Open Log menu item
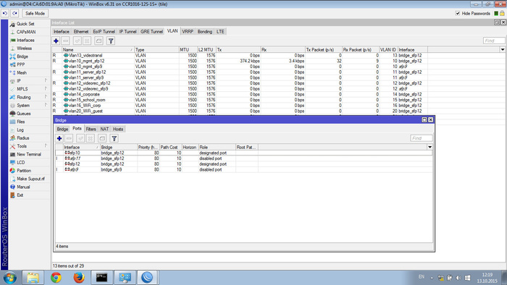 coord(20,129)
